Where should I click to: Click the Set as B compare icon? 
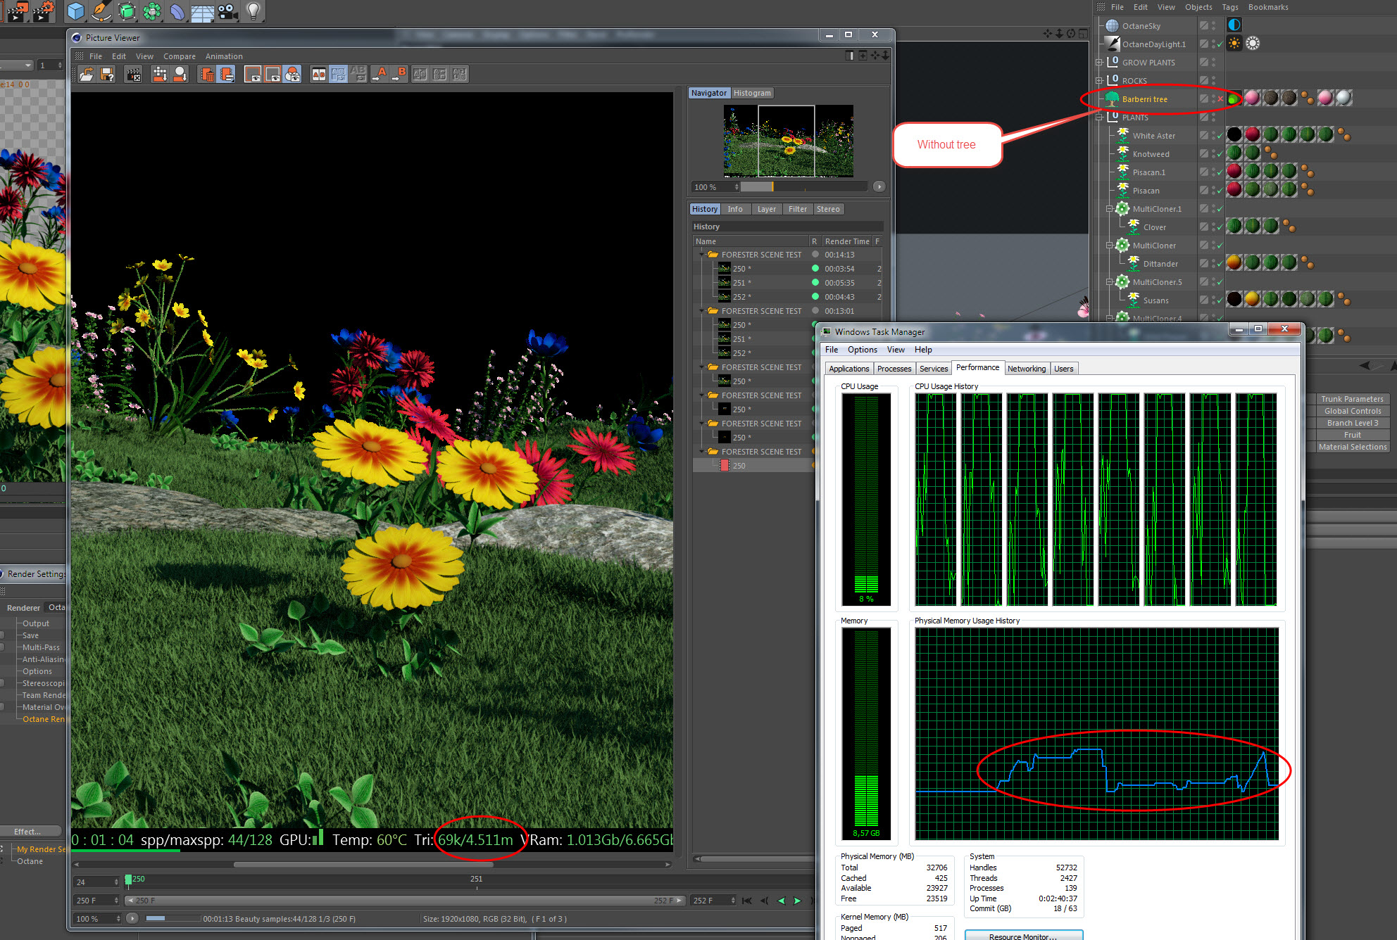[399, 75]
